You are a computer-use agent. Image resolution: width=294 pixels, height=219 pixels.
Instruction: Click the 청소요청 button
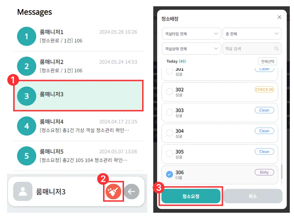tap(191, 196)
